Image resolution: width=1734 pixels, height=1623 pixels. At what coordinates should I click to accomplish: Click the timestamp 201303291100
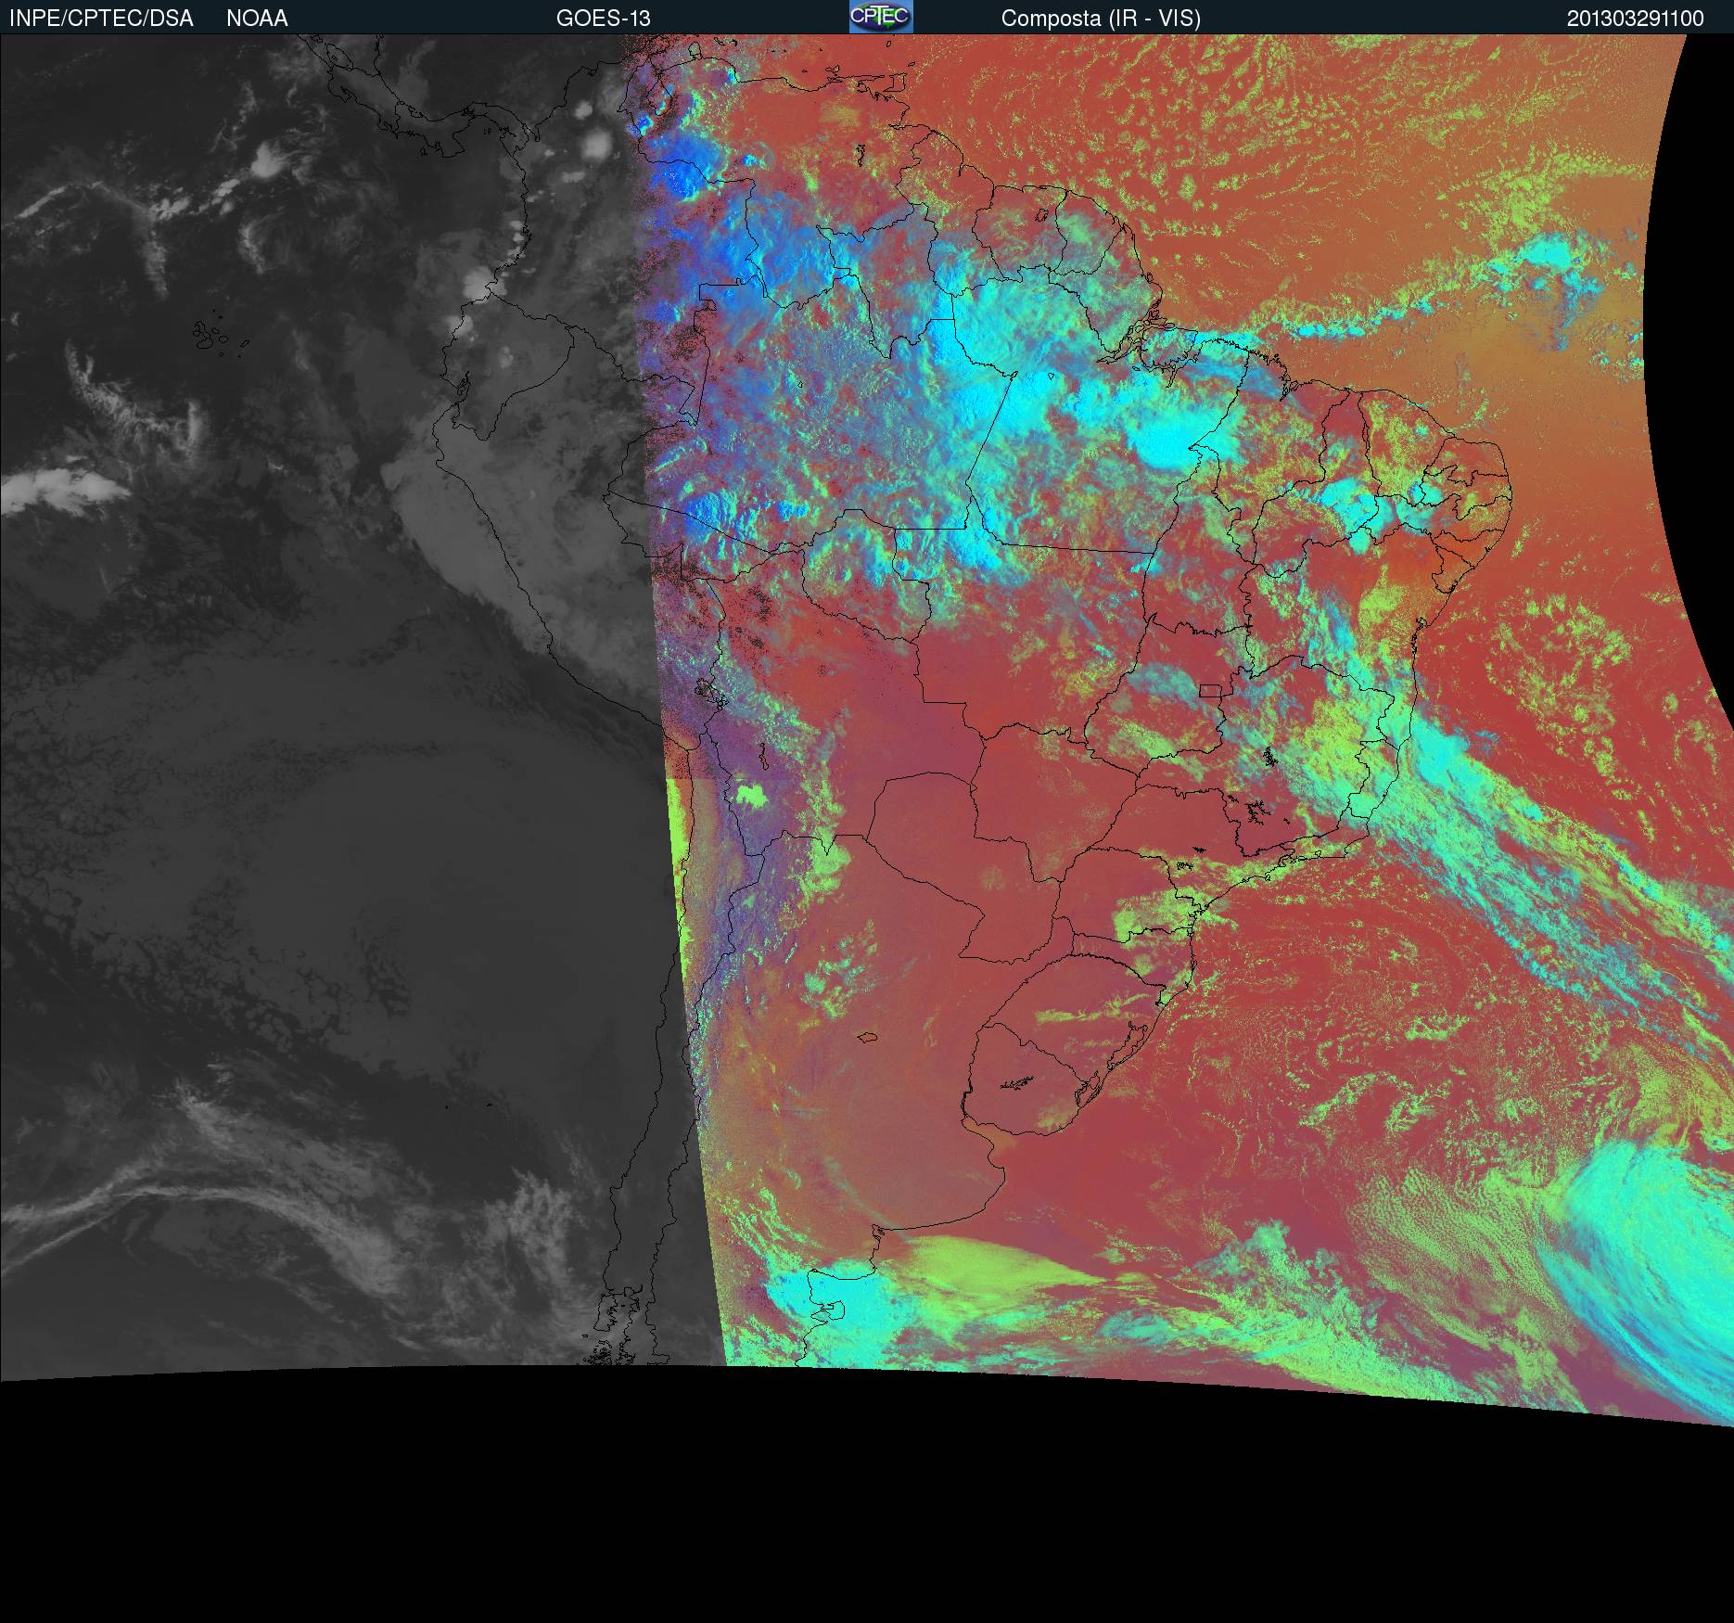coord(1636,19)
